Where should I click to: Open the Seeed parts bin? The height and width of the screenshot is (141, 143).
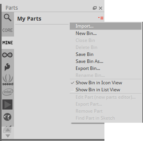pos(8,80)
